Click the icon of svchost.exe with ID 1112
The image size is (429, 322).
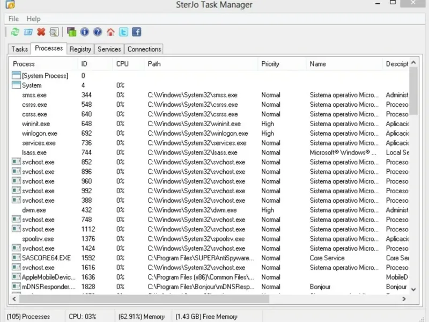(16, 229)
